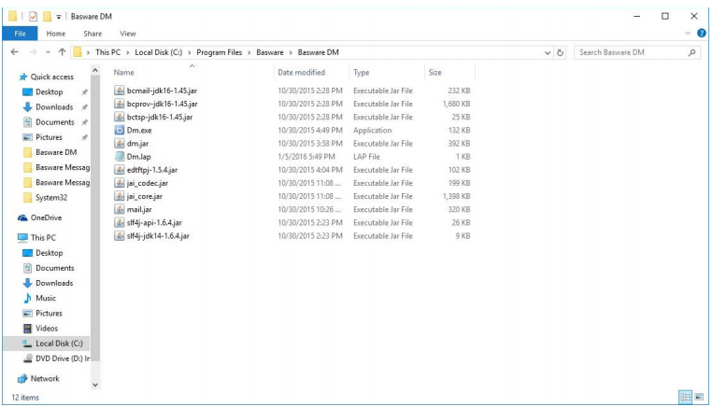The image size is (713, 407).
Task: Click Application type for Dm.exe
Action: coord(373,130)
